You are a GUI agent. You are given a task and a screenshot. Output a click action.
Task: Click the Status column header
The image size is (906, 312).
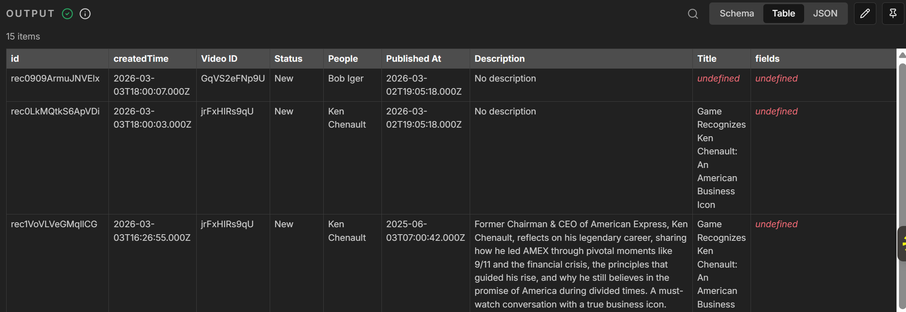click(288, 59)
